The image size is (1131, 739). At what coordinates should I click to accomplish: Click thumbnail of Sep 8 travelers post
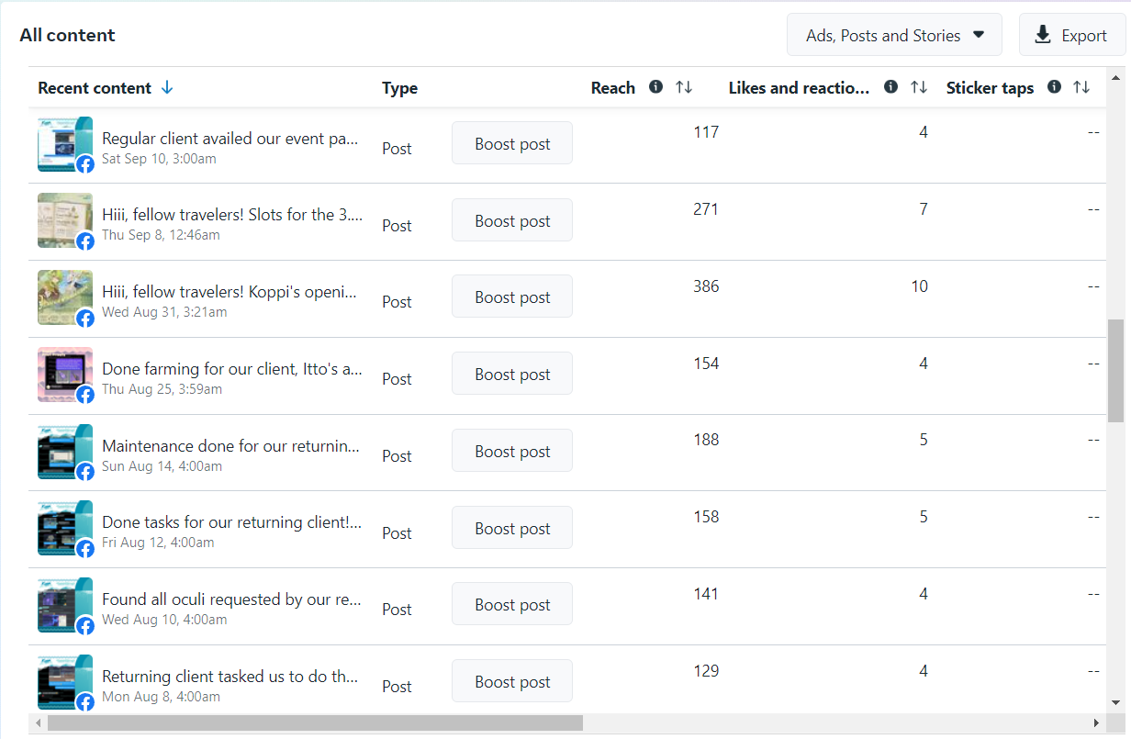coord(65,220)
